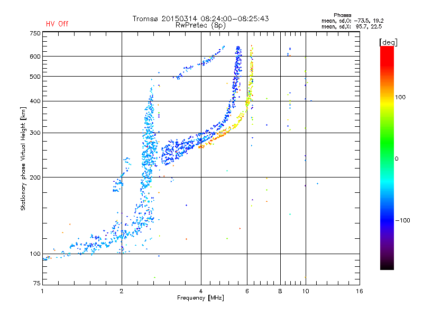Click the red 'HV Off' status label
The image size is (423, 317).
tap(57, 24)
